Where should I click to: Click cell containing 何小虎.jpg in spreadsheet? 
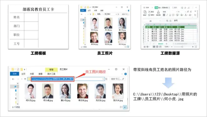(x=179, y=29)
